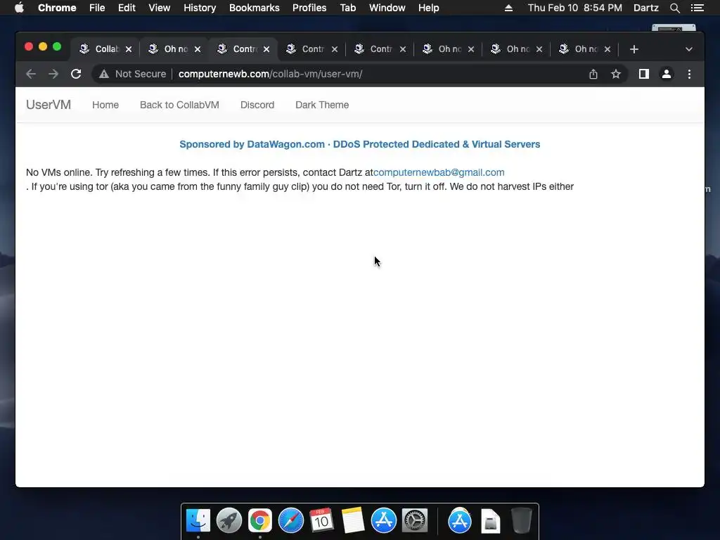Open Launchpad from the Dock
The width and height of the screenshot is (720, 540).
pos(229,521)
